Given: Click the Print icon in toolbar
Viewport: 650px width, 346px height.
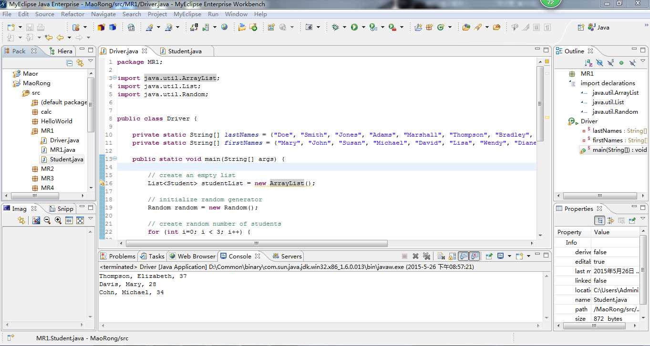Looking at the screenshot, I should [x=41, y=27].
